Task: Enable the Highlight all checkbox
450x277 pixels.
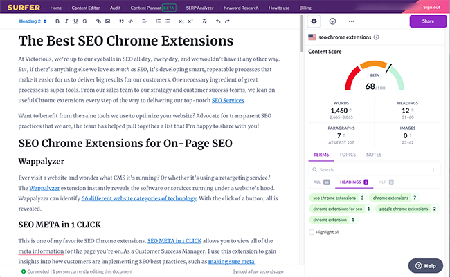Action: point(311,231)
